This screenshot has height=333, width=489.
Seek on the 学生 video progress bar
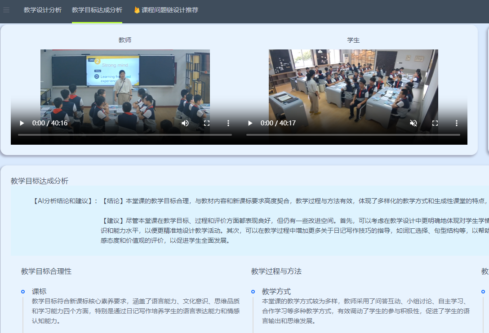click(353, 135)
